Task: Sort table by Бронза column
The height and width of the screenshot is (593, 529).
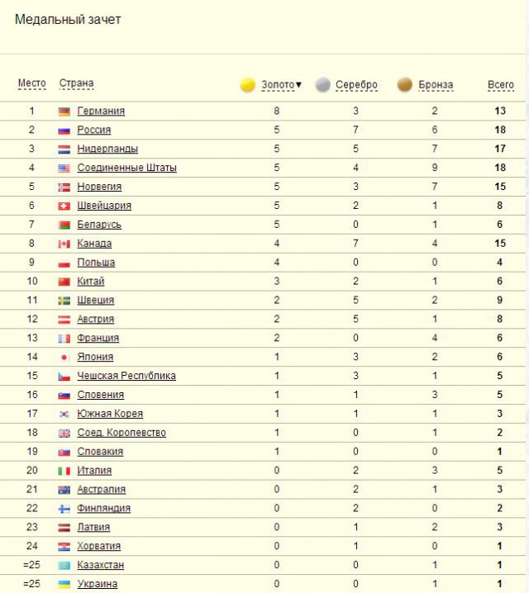Action: click(436, 85)
